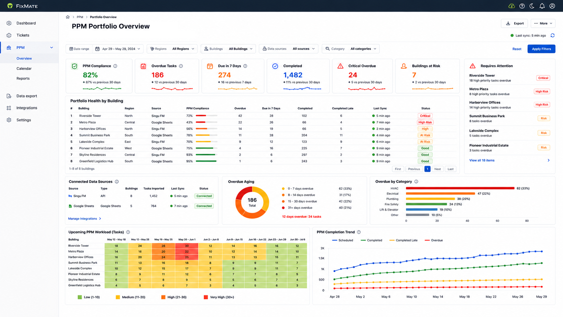Viewport: 563px width, 317px height.
Task: Click the Last pagination button
Action: (451, 169)
